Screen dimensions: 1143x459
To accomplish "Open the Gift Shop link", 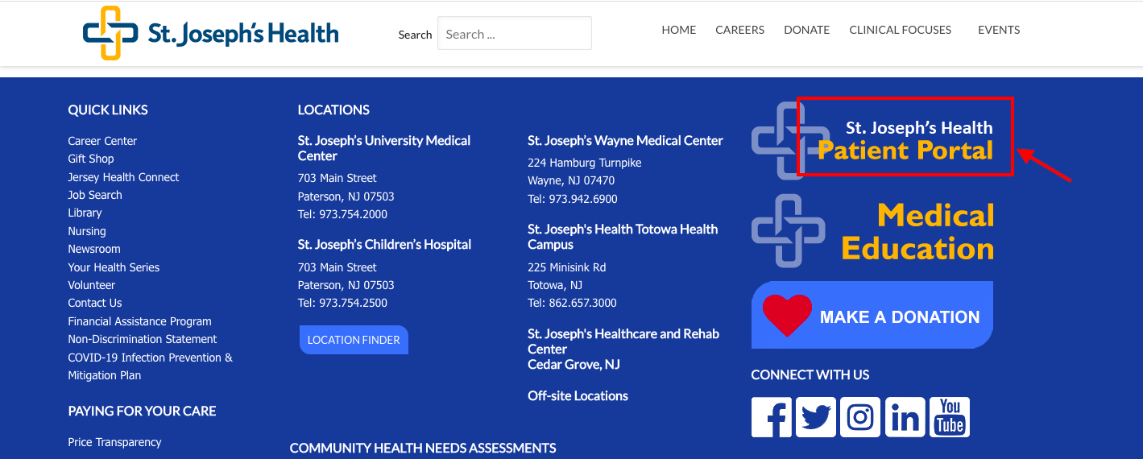I will coord(91,159).
